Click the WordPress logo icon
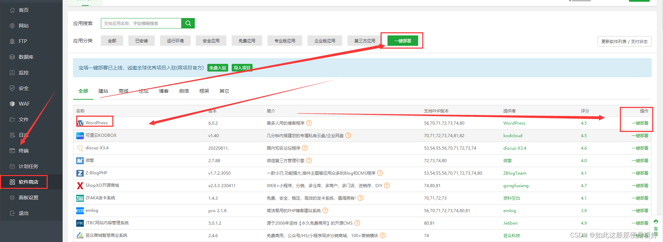 (x=80, y=123)
